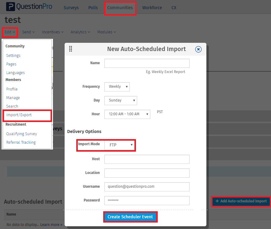This screenshot has width=271, height=229.
Task: Click the drag handle on the import dialog
Action: 70,49
